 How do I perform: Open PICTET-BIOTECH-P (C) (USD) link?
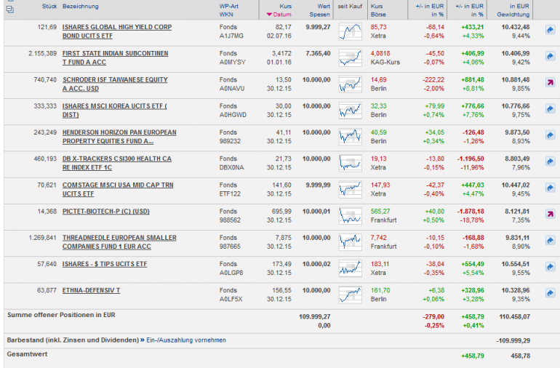105,212
